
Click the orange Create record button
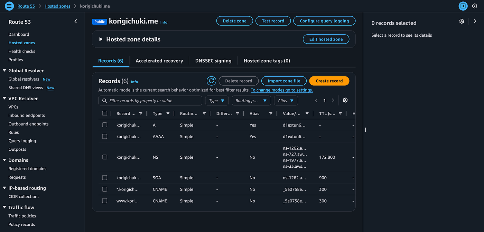click(x=329, y=81)
